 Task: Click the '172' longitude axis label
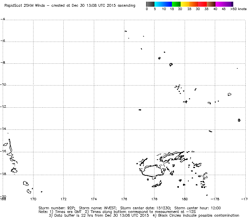[64, 199]
